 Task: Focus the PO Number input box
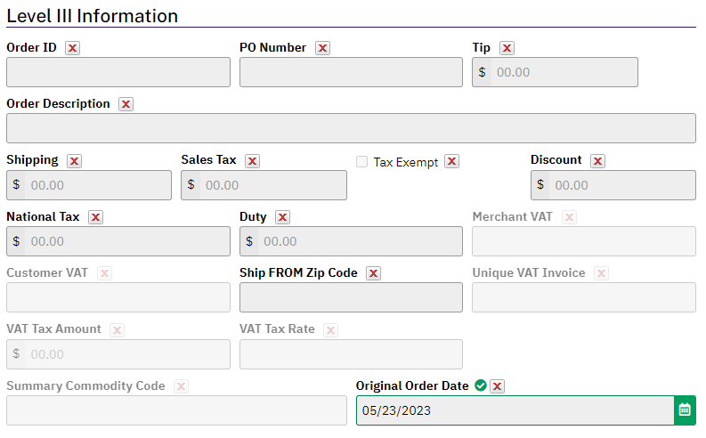(351, 72)
